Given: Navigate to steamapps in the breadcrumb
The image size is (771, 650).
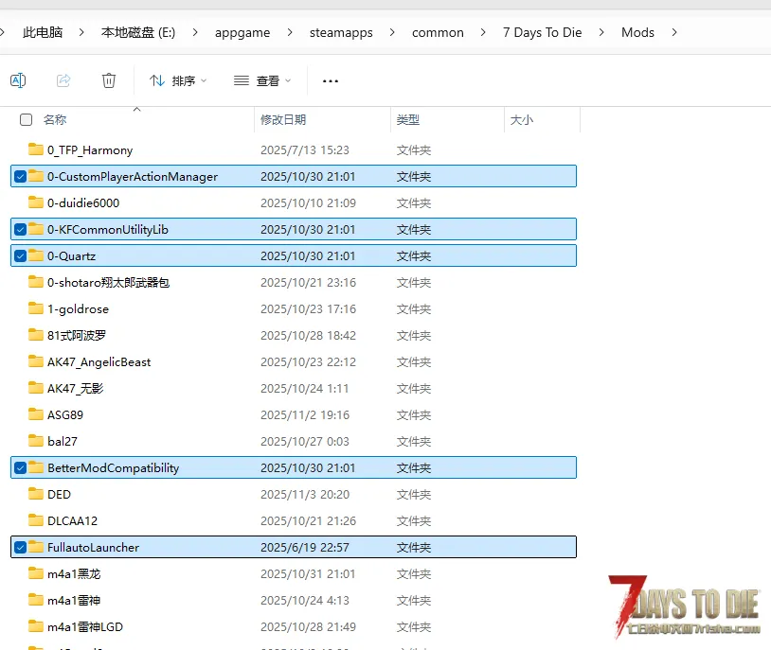Looking at the screenshot, I should pos(341,32).
